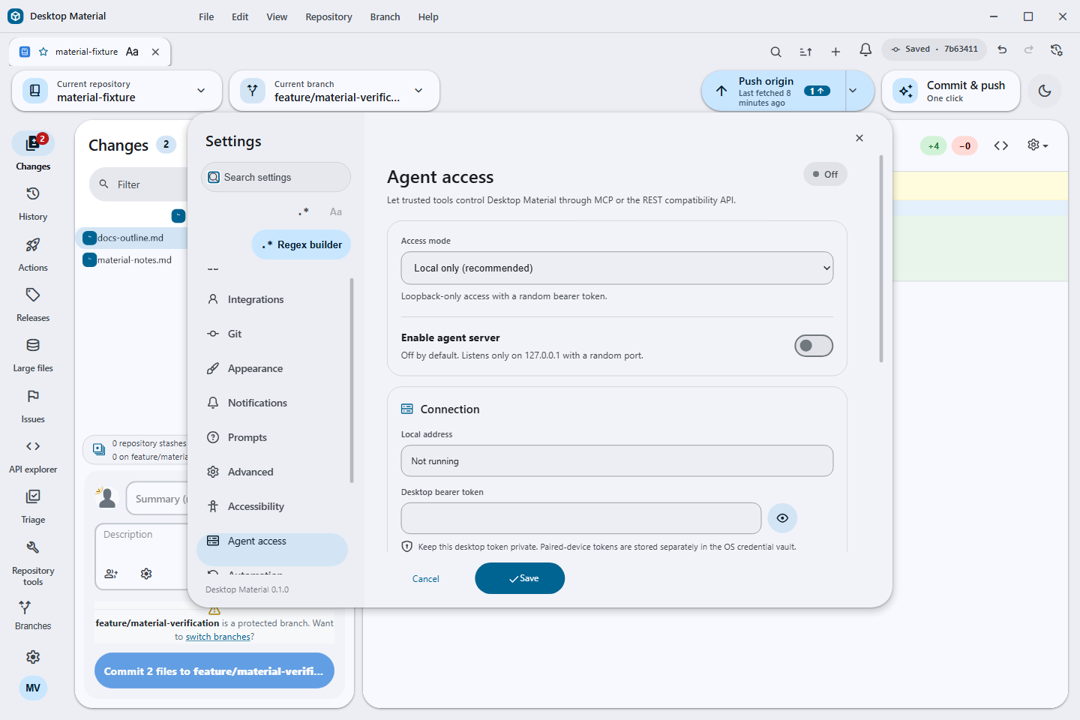
Task: Open settings gear in the left sidebar
Action: (33, 657)
